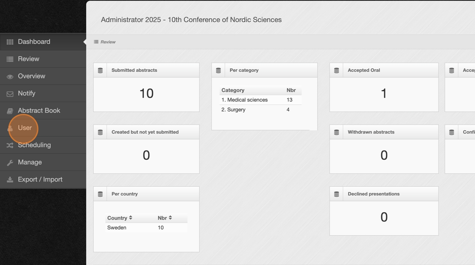Sort the Per country table by Country
Viewport: 475px width, 265px height.
120,218
